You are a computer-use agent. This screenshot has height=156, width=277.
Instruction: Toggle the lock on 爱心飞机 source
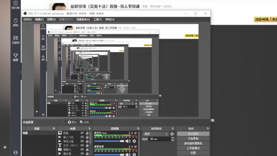pyautogui.click(x=87, y=137)
